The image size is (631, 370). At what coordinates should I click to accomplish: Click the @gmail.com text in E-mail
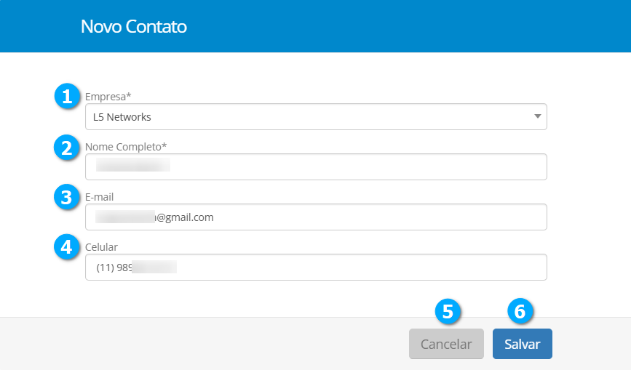click(185, 217)
